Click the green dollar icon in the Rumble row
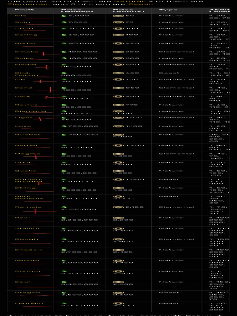 (x=64, y=207)
